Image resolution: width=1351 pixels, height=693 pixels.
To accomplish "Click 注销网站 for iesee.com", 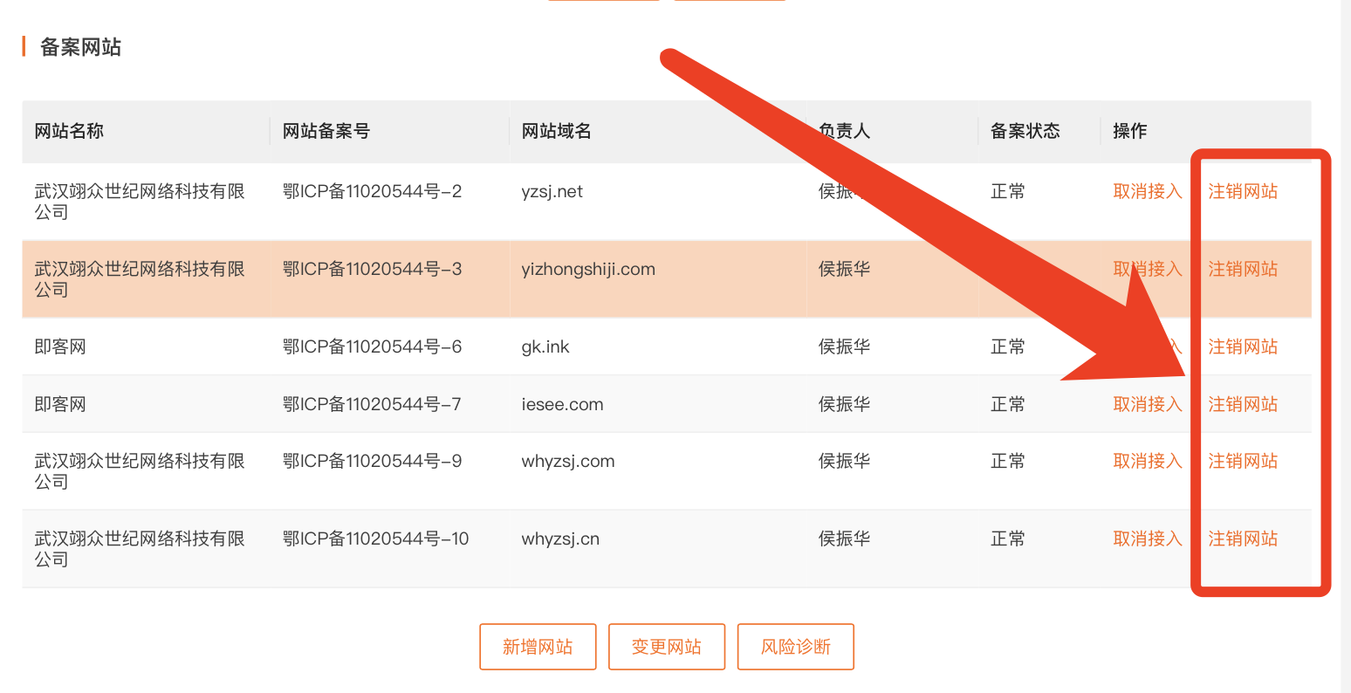I will tap(1242, 404).
